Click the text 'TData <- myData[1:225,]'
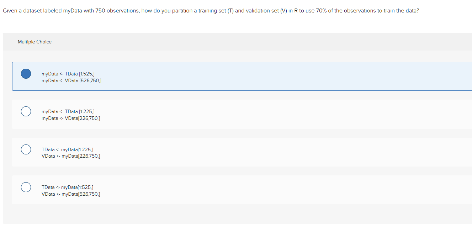 tap(68, 149)
